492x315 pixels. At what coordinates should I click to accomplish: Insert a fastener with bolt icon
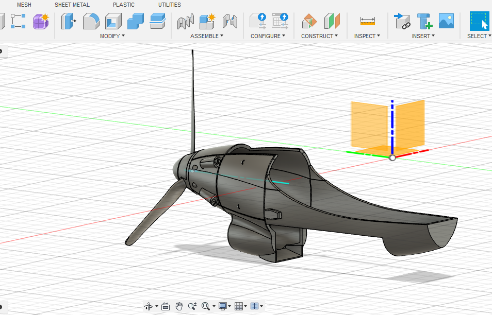coord(424,21)
